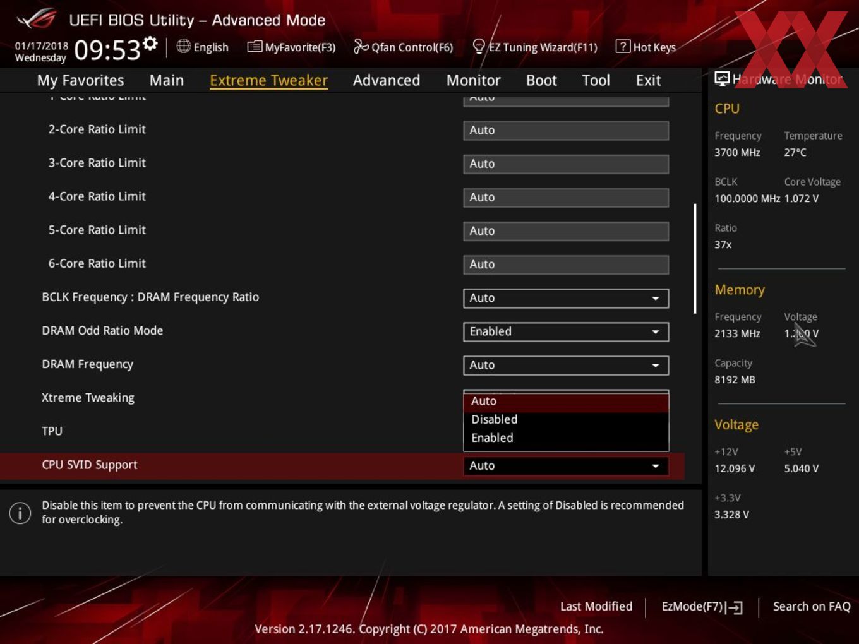Switch to My Favorites tab
This screenshot has height=644, width=859.
[80, 80]
